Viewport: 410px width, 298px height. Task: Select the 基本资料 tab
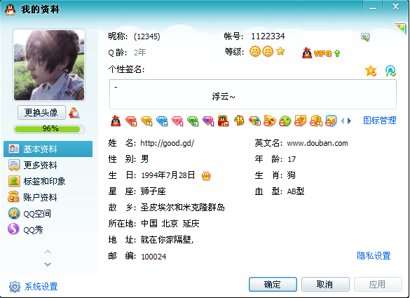(48, 149)
